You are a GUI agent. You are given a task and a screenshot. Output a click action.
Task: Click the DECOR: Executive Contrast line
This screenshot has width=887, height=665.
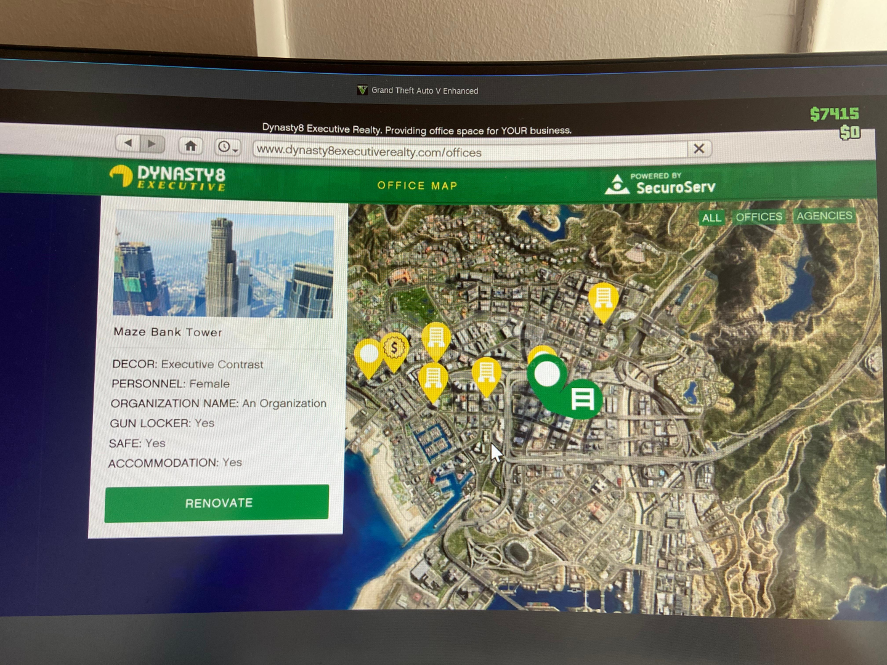click(187, 364)
